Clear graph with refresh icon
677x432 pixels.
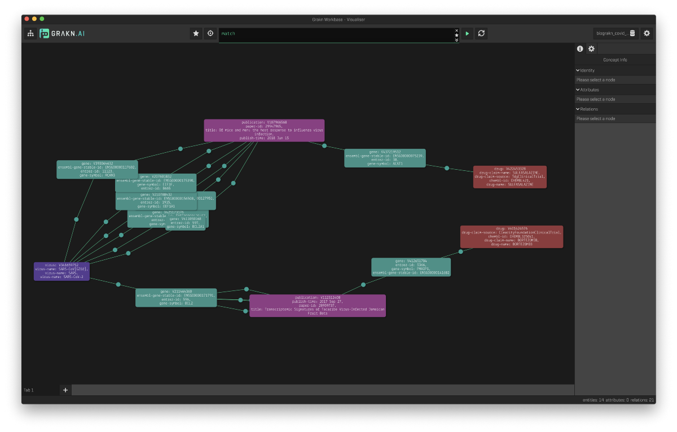pyautogui.click(x=481, y=33)
